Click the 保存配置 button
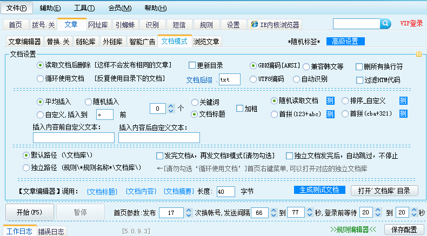The image size is (427, 236). coord(404,230)
